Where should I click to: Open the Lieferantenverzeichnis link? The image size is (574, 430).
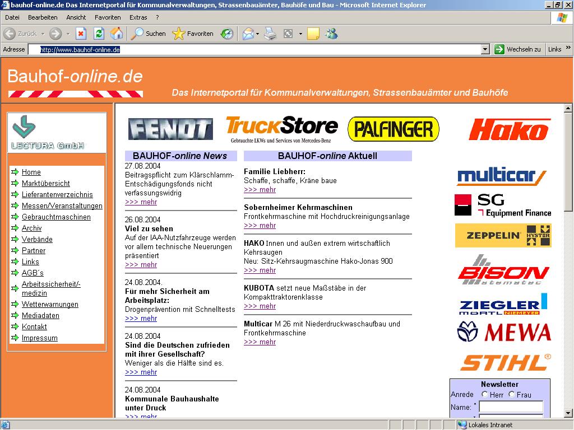click(x=57, y=194)
